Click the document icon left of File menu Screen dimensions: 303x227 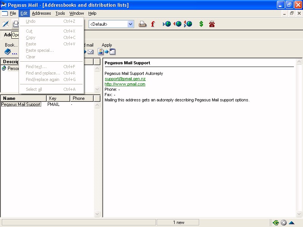(x=5, y=13)
